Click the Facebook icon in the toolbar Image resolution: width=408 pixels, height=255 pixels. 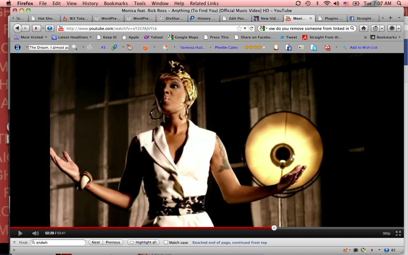[x=288, y=47]
